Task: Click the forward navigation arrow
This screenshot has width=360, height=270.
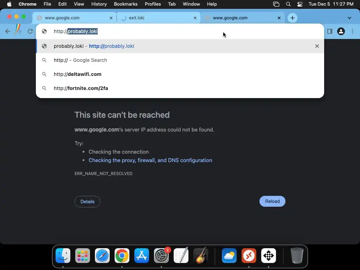Action: click(x=18, y=31)
